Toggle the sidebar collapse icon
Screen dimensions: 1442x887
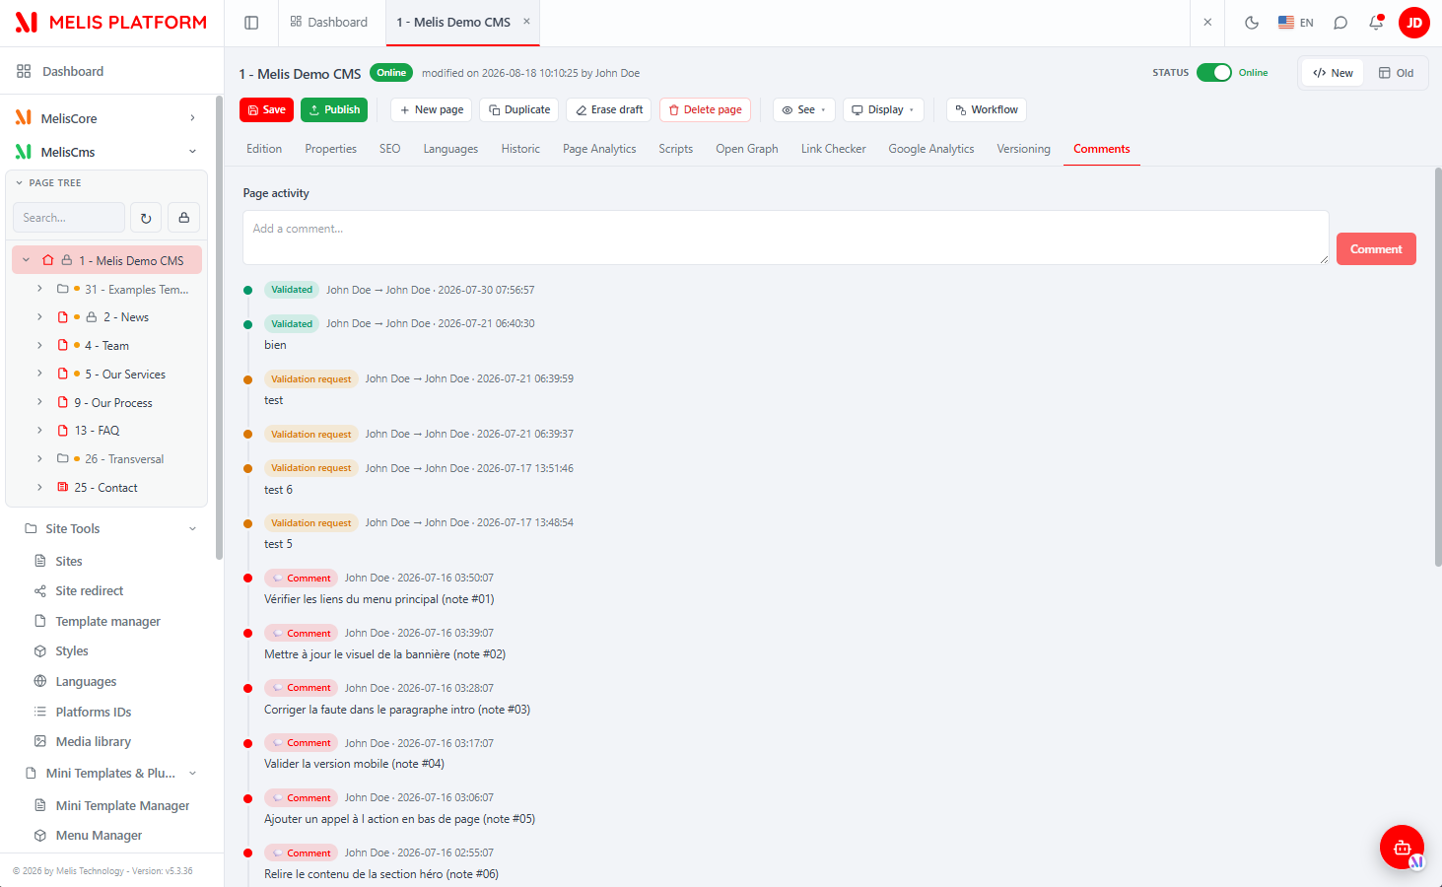(x=251, y=23)
